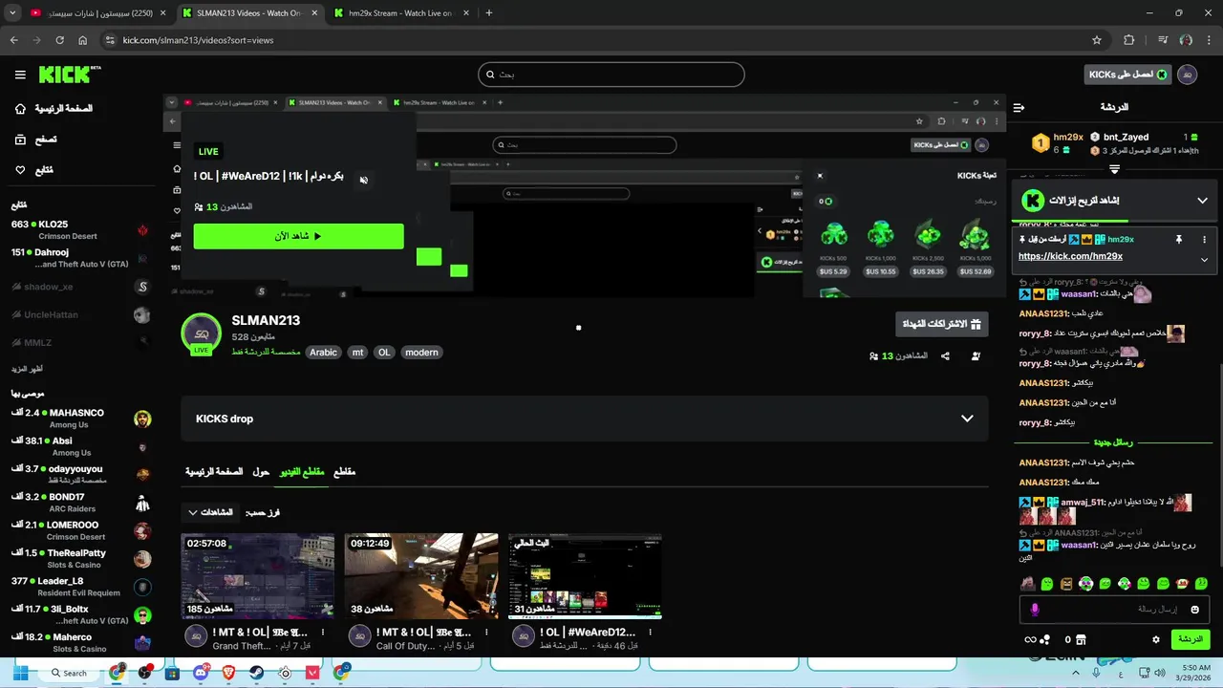Open Steam from the taskbar
The image size is (1223, 688).
click(x=256, y=673)
